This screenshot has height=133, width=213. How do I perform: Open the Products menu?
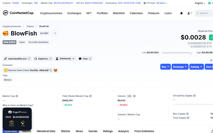153,13
